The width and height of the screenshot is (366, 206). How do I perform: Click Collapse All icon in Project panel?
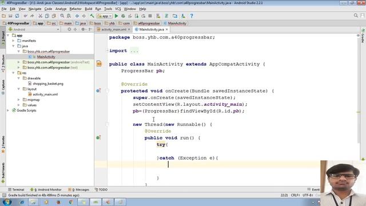pyautogui.click(x=75, y=29)
